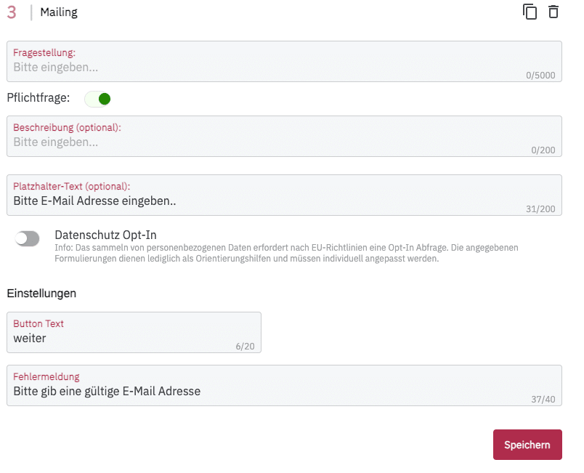Enable the Datenschutz Opt-In toggle
The image size is (584, 473).
tap(28, 238)
